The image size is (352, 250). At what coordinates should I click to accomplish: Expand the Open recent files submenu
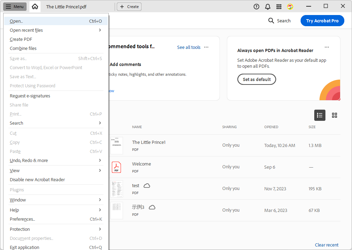100,30
